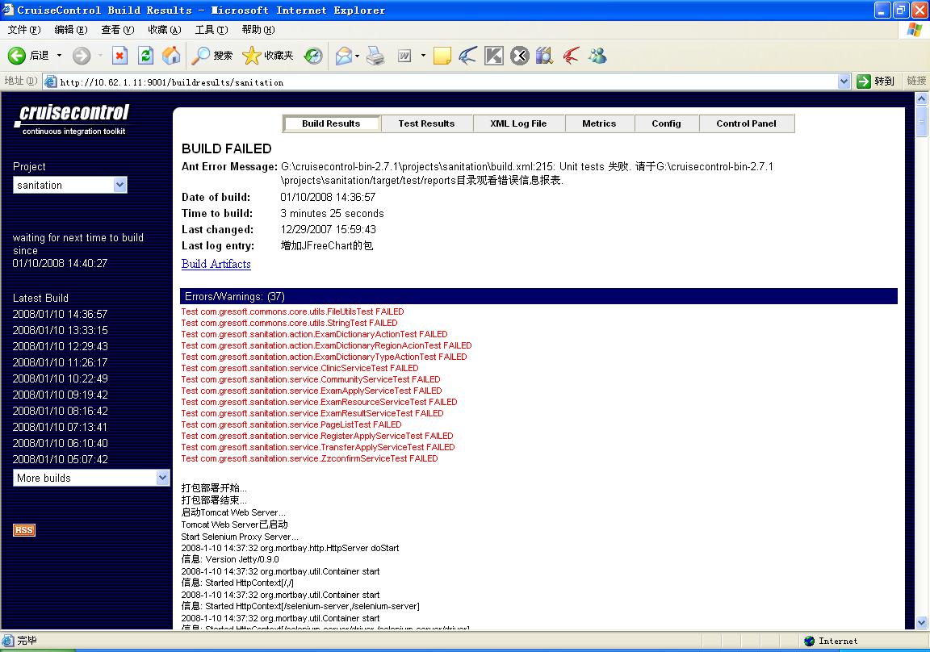Open the Mail button dropdown arrow
The height and width of the screenshot is (652, 930).
[357, 56]
